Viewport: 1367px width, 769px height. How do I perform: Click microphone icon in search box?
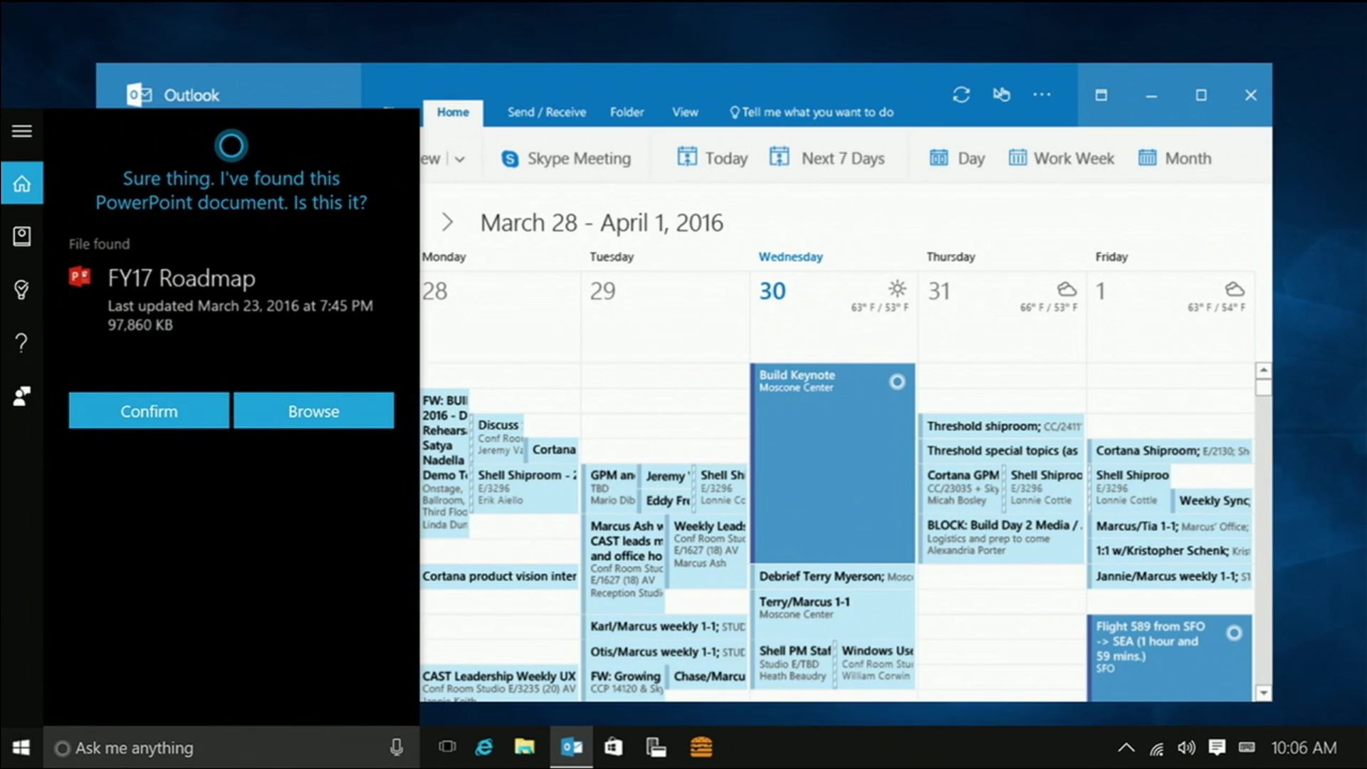coord(397,747)
